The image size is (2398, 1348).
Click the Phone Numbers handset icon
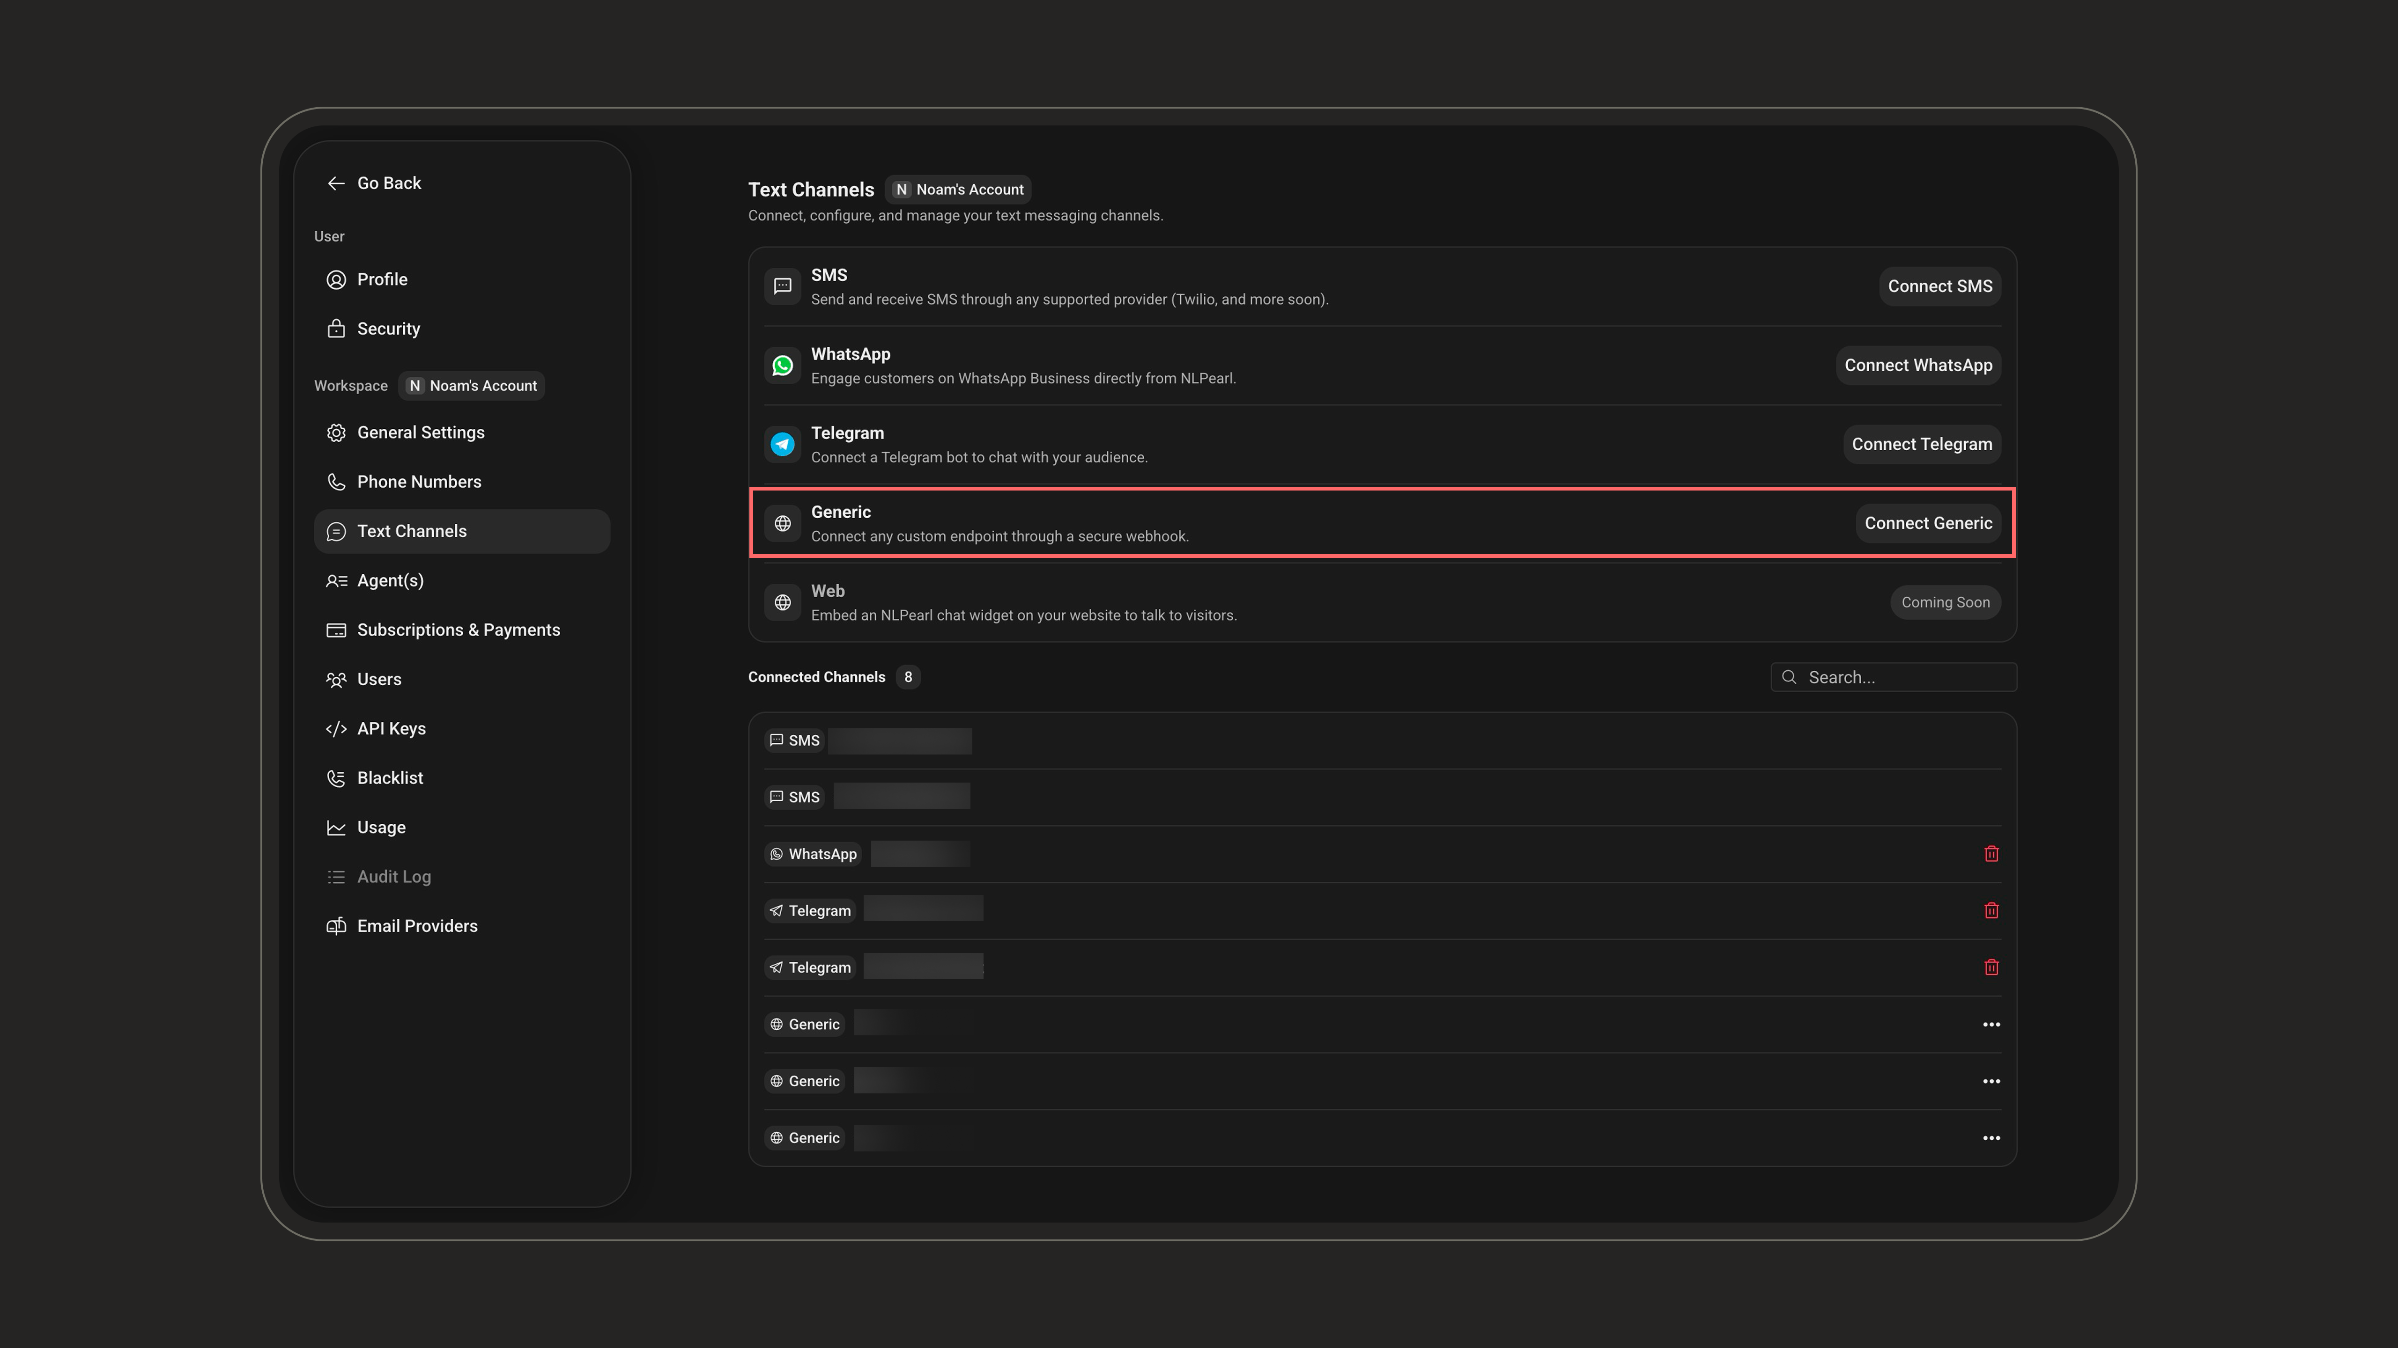336,482
